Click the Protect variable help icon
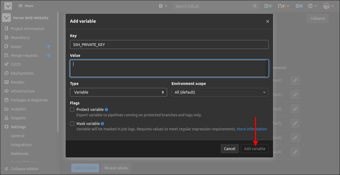 coord(106,110)
